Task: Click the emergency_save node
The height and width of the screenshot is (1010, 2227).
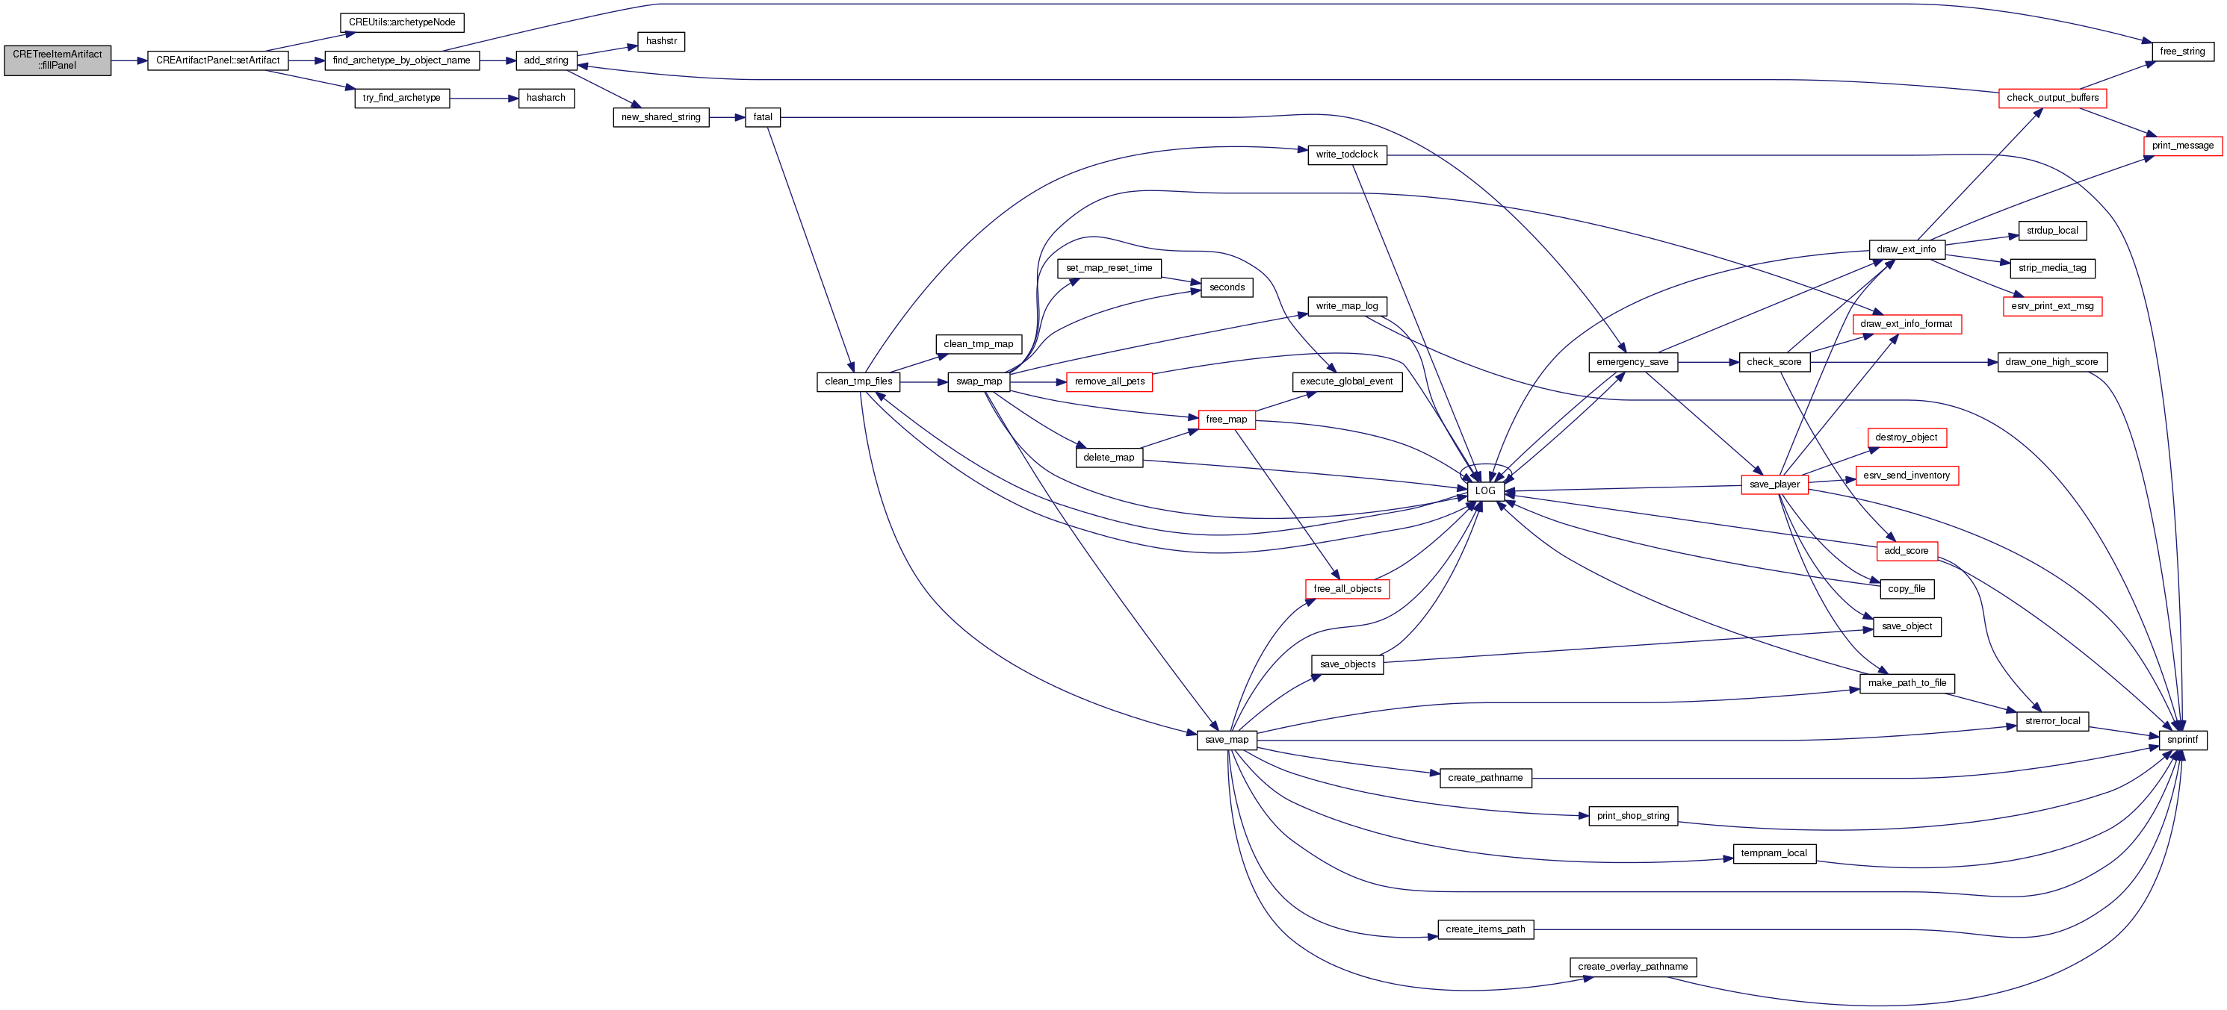Action: (x=1632, y=362)
